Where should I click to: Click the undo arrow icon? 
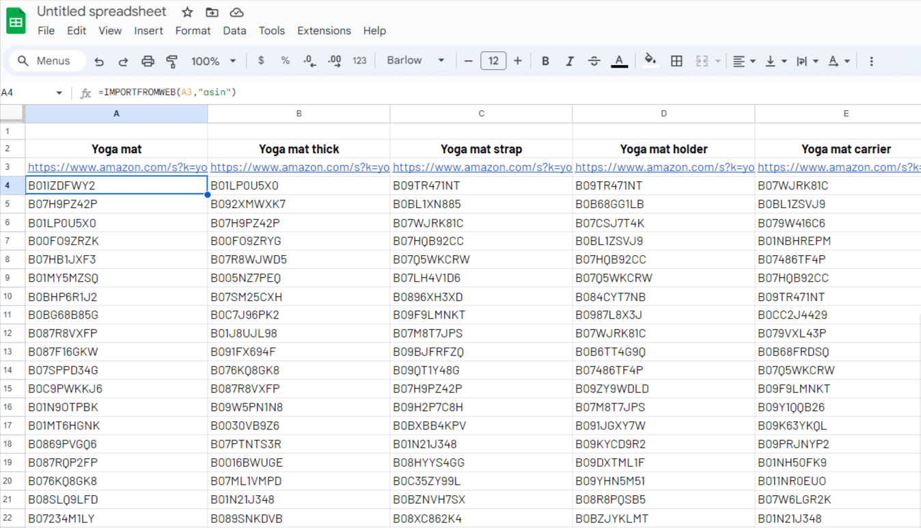99,62
